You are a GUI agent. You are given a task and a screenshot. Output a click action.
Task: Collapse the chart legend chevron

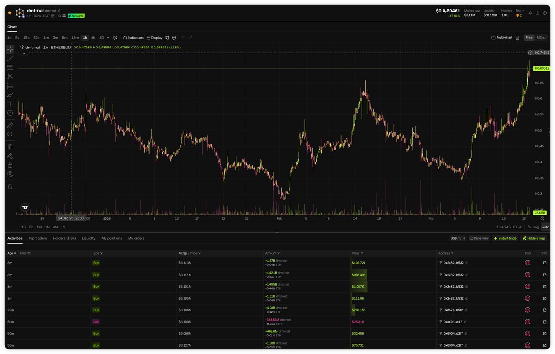pyautogui.click(x=24, y=54)
